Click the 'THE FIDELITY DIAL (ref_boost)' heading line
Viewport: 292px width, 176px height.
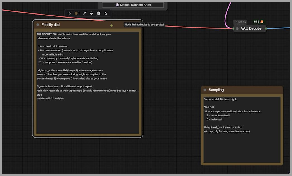pos(74,34)
